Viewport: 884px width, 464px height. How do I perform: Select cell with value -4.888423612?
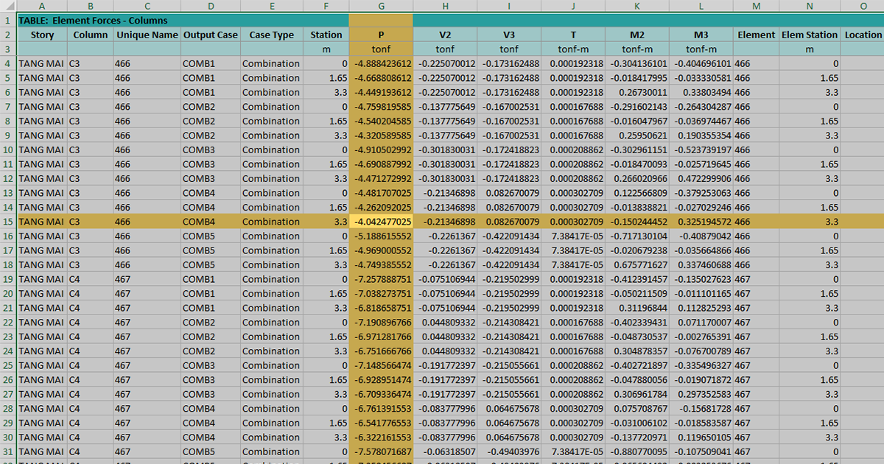coord(381,63)
